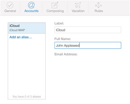Focus the Label field containing iCloud

pos(88,30)
